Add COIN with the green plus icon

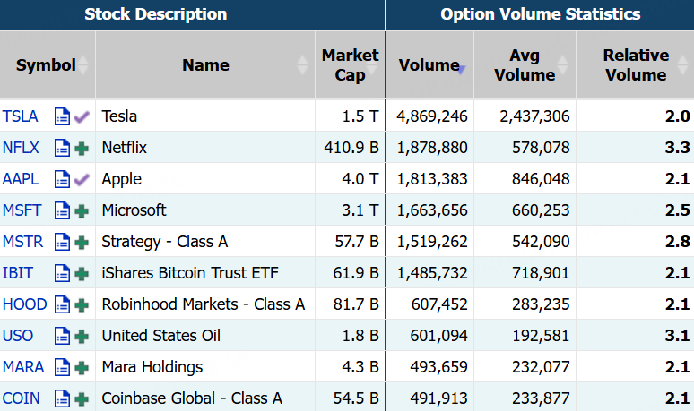pos(82,399)
